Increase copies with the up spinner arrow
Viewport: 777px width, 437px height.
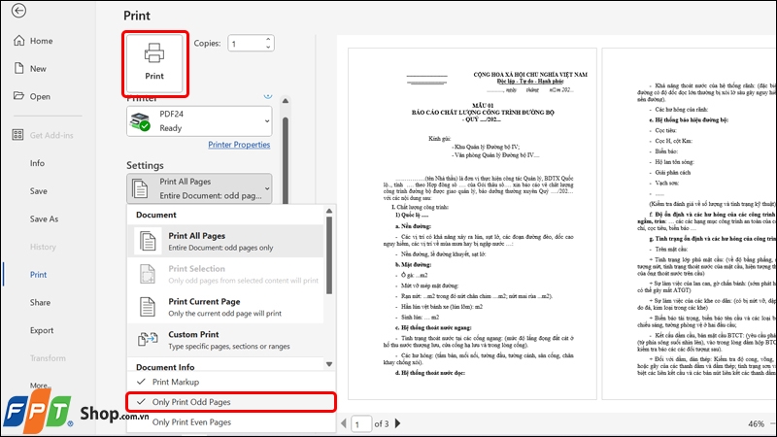point(268,39)
